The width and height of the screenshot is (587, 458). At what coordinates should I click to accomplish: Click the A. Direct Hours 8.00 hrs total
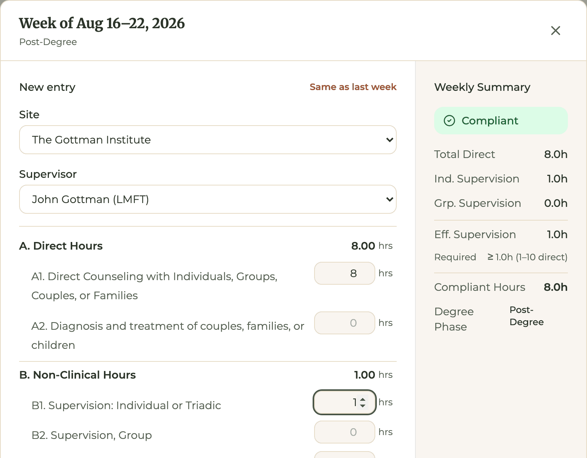[x=372, y=246]
